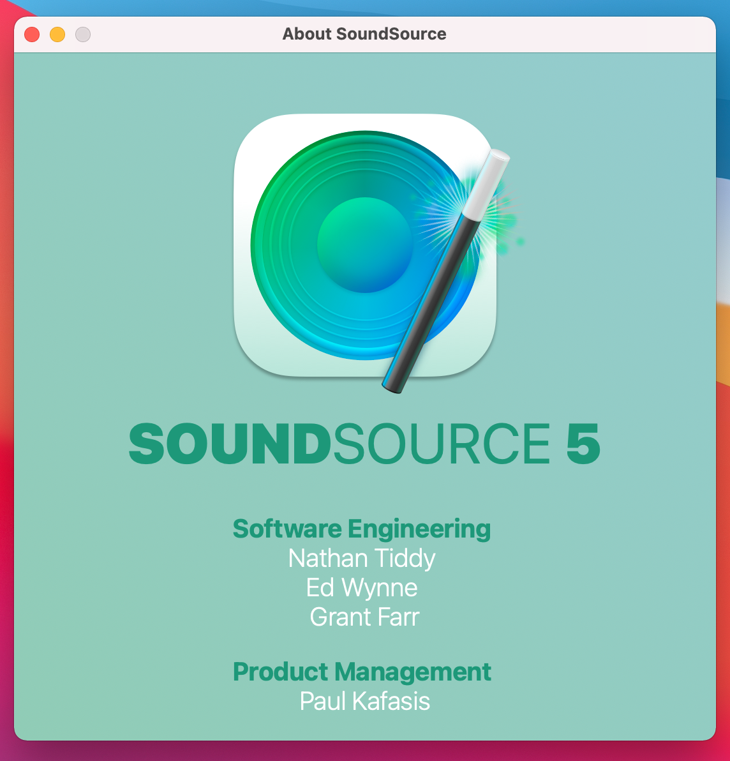Click the Nathan Tiddy credit name

coord(362,559)
